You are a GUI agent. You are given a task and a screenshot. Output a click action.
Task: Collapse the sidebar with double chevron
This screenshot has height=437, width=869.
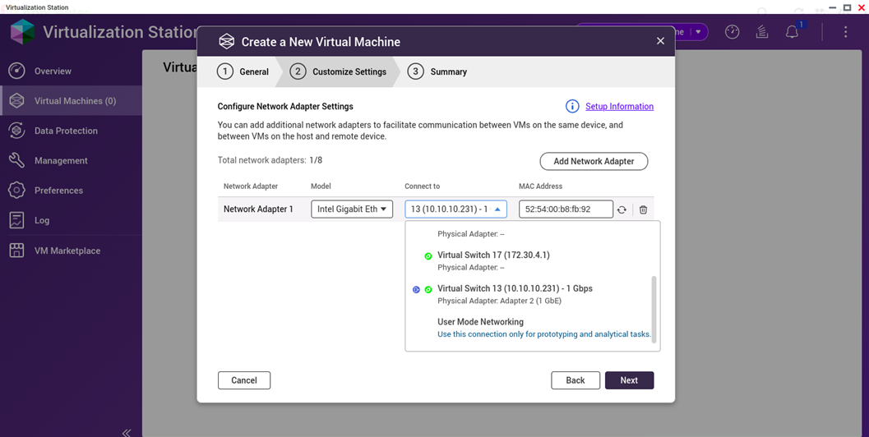[x=127, y=433]
